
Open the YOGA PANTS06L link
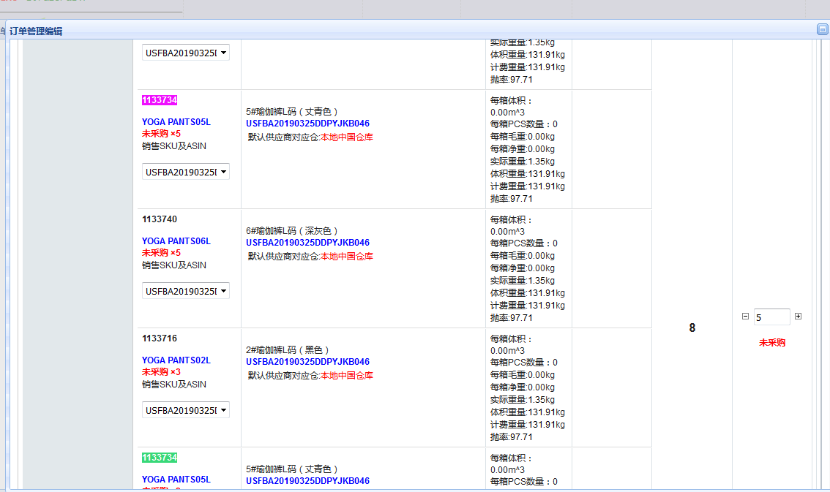pos(176,241)
